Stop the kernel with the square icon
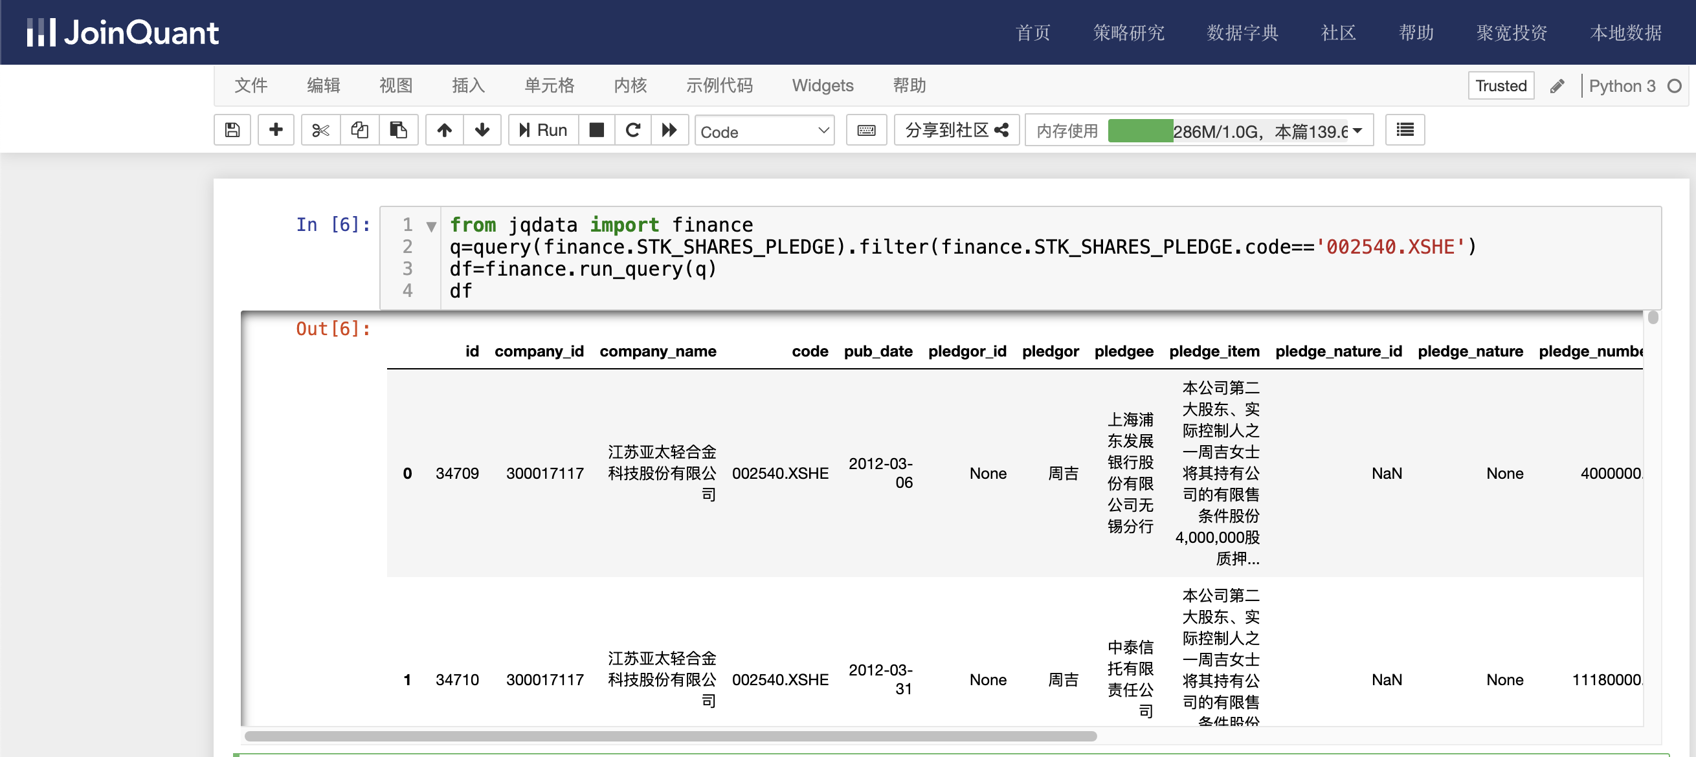Viewport: 1696px width, 757px height. click(596, 130)
